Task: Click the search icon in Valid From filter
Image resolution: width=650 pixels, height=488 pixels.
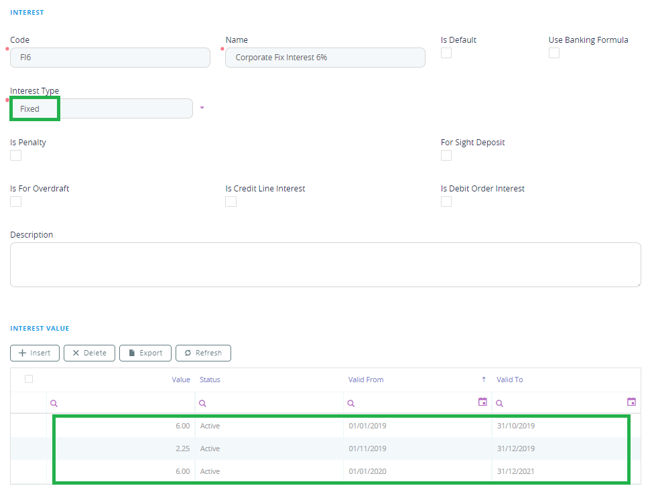Action: pyautogui.click(x=351, y=404)
